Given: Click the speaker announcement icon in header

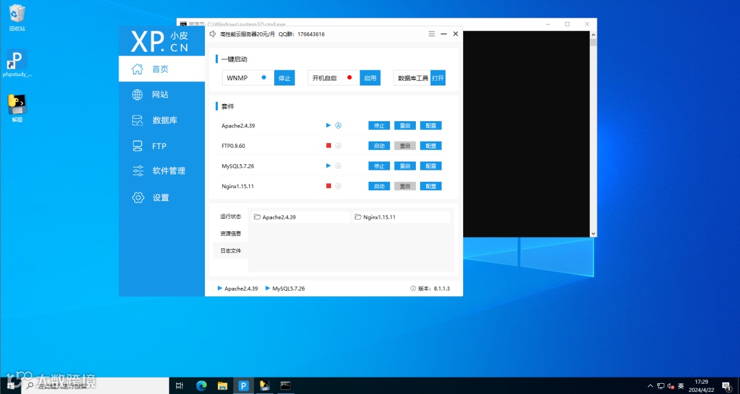Looking at the screenshot, I should point(213,34).
